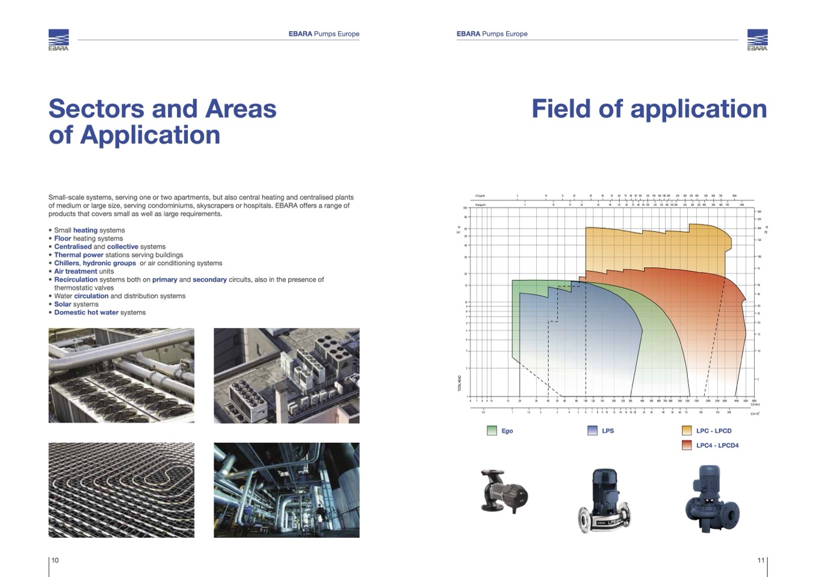
Task: Click the cooling fans and pipes photo
Action: click(x=121, y=375)
